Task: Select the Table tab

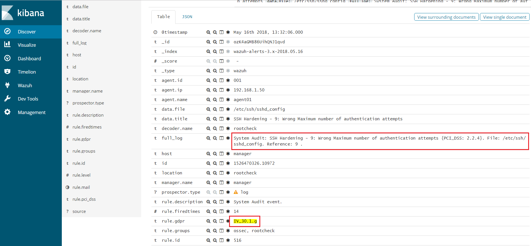Action: pos(163,17)
